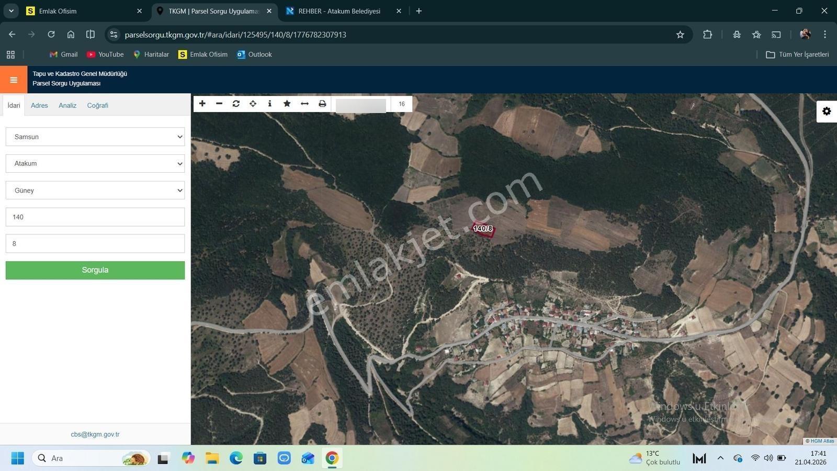Open the Coğrafi tab
Screen dimensions: 837x471
pyautogui.click(x=98, y=105)
